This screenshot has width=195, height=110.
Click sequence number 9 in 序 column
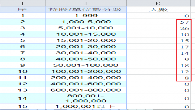coord(22,65)
